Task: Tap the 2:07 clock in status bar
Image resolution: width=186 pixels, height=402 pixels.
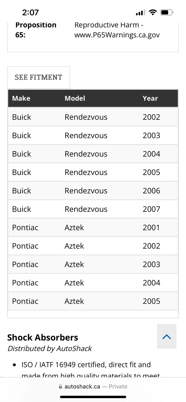Action: click(30, 12)
